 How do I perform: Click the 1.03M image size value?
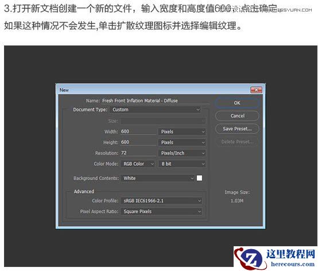(237, 201)
